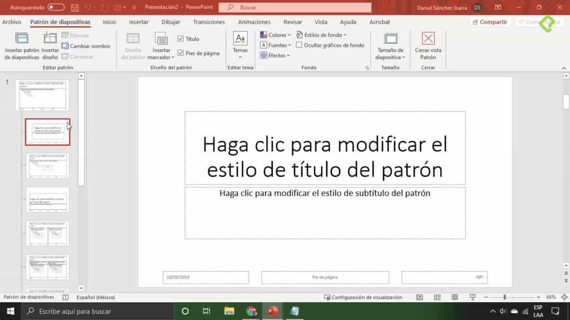Click the 66% zoom level
Screen dimensions: 570x320
tap(551, 297)
